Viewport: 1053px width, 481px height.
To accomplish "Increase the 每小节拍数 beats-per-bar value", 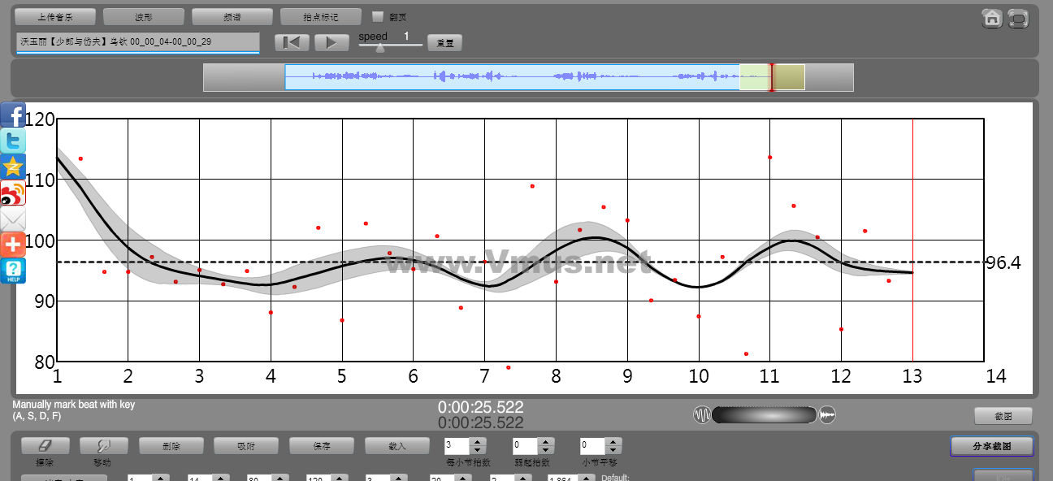I will pos(479,442).
